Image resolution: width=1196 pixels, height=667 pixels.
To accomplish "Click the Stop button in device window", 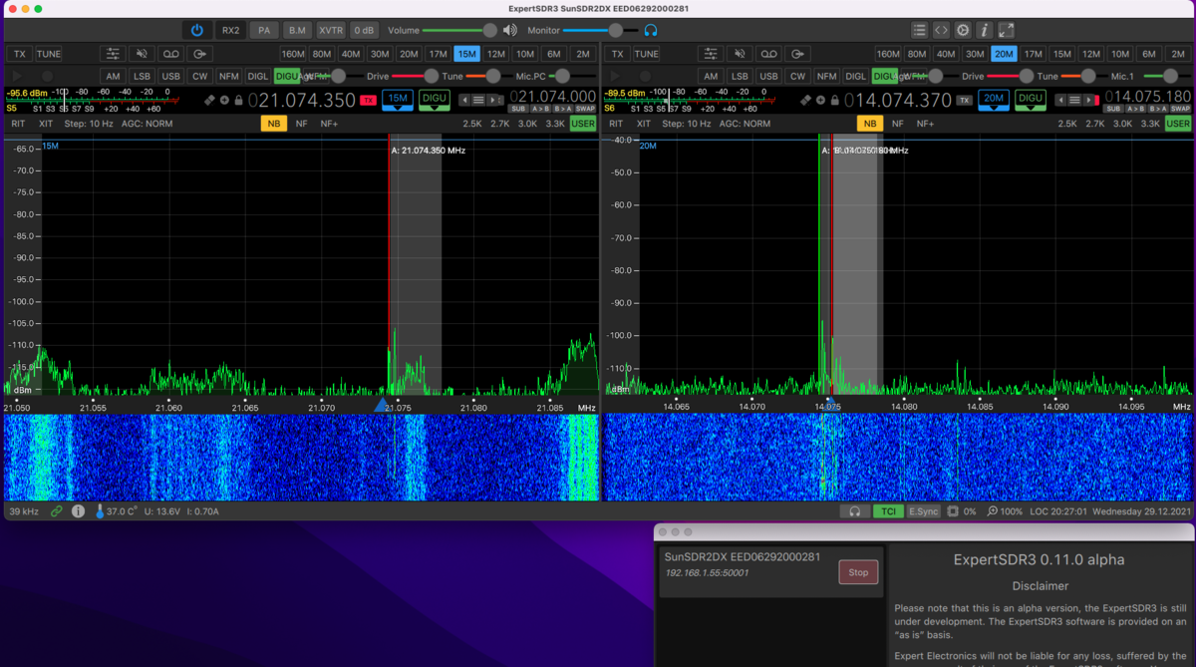I will tap(858, 572).
